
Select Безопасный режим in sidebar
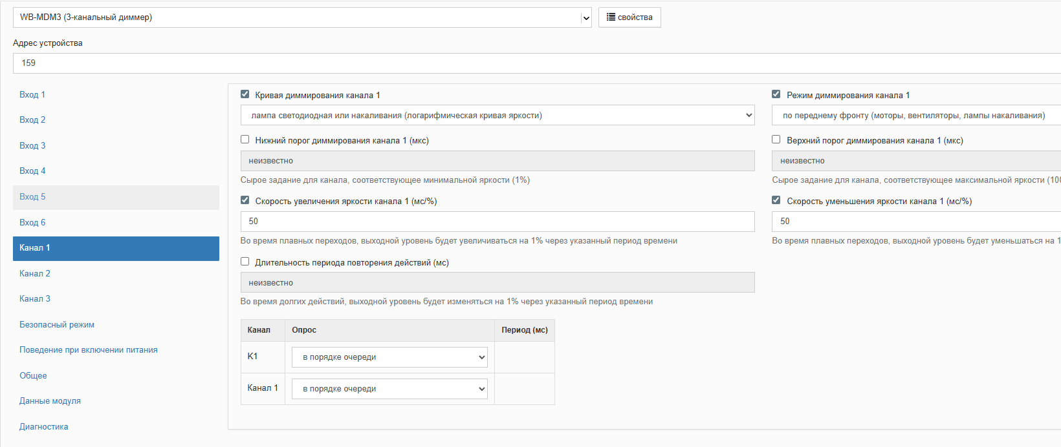coord(57,324)
